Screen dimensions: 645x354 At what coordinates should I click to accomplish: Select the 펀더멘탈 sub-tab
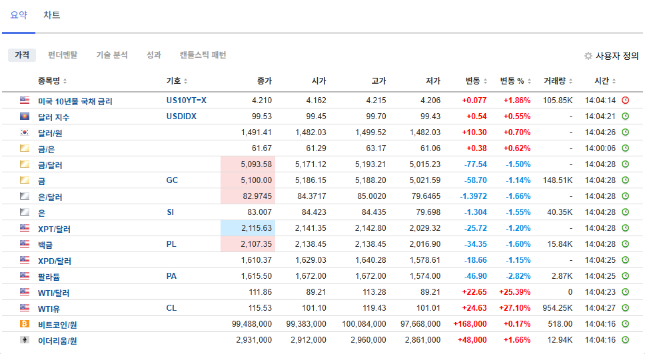63,55
